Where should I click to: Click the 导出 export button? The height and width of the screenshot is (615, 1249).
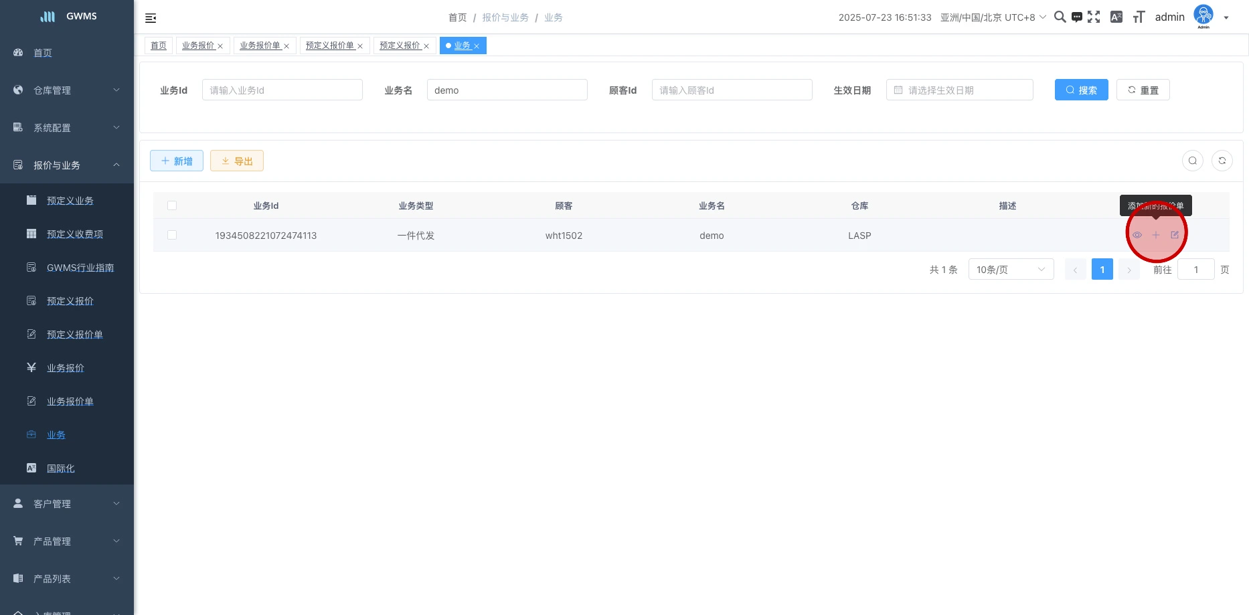(237, 161)
